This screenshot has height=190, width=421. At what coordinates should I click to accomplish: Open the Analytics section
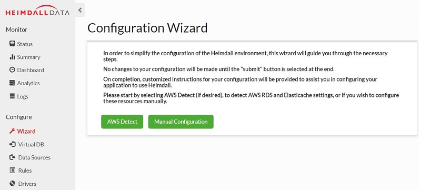[28, 83]
